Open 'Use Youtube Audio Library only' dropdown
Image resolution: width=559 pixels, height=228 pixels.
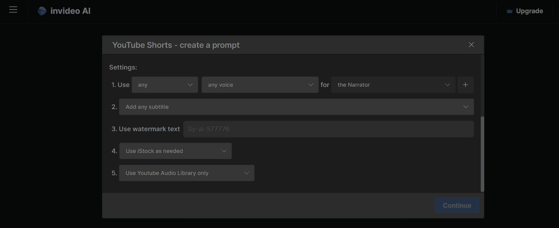click(186, 173)
